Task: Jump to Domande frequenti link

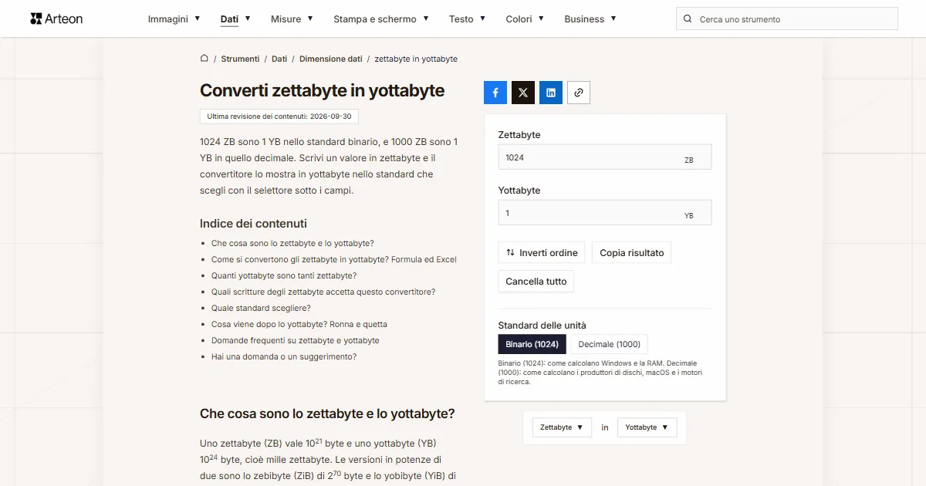Action: click(296, 340)
